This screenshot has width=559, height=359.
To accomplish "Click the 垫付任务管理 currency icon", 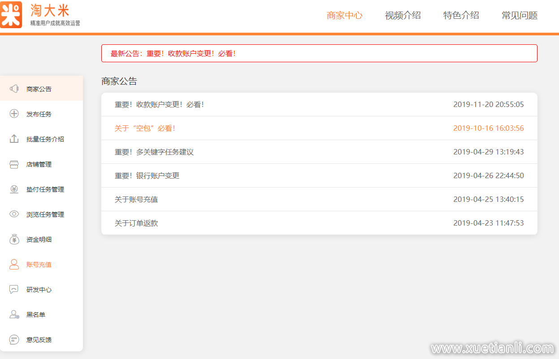I will coord(13,189).
